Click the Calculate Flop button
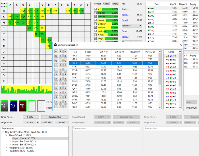The width and height of the screenshot is (199, 156). tap(55, 117)
